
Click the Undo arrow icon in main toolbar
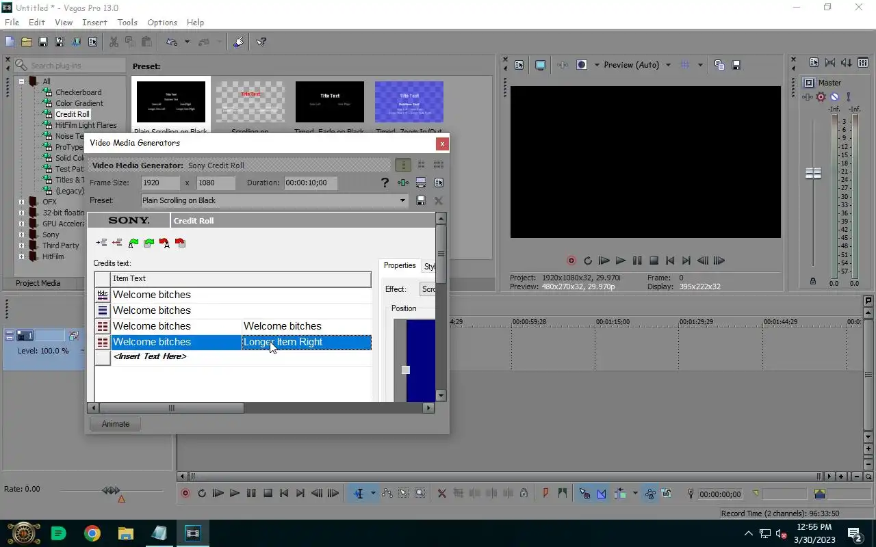click(x=172, y=42)
